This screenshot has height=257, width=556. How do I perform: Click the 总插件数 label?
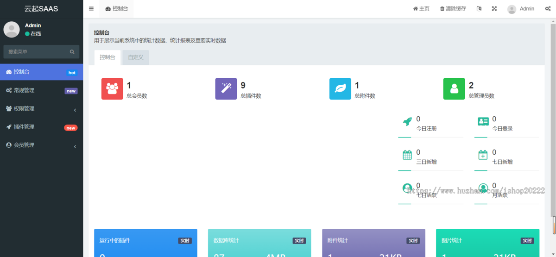pos(251,96)
